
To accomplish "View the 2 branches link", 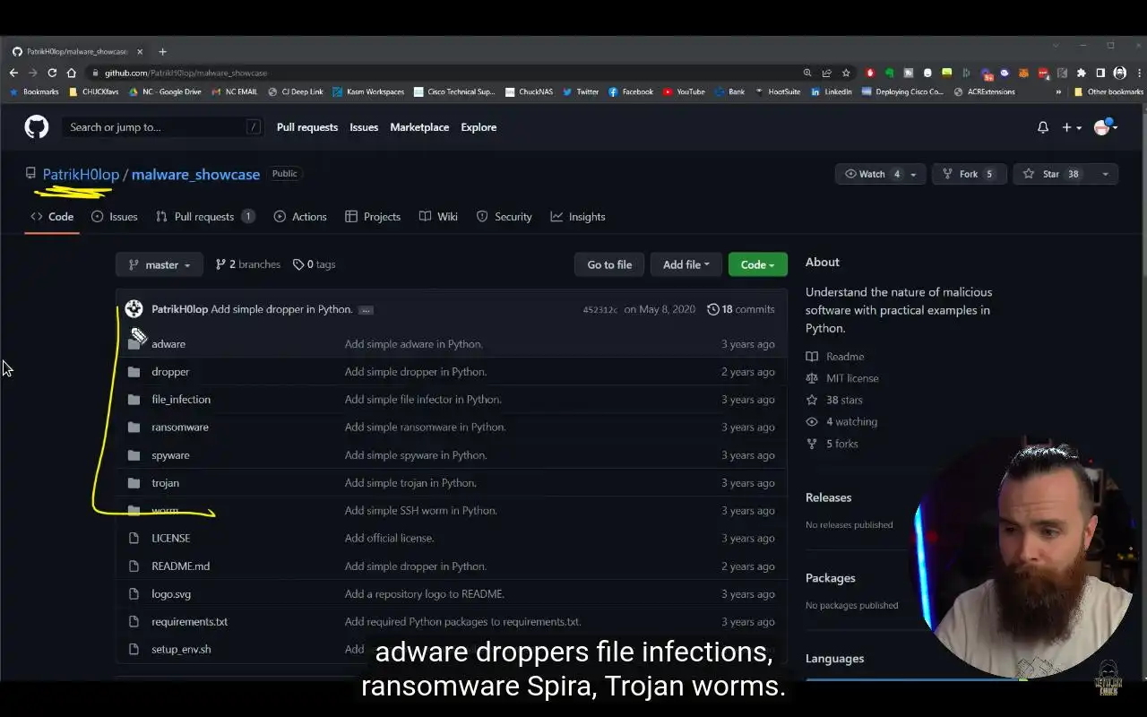I will pos(248,264).
